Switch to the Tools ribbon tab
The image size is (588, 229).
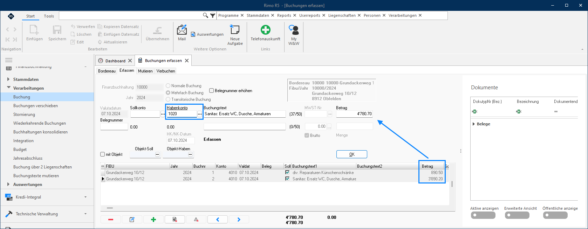(49, 16)
